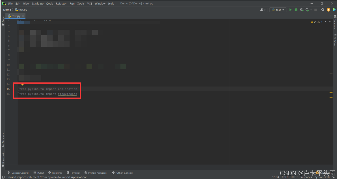Switch to the Terminal tab
This screenshot has width=337, height=179.
pyautogui.click(x=73, y=173)
